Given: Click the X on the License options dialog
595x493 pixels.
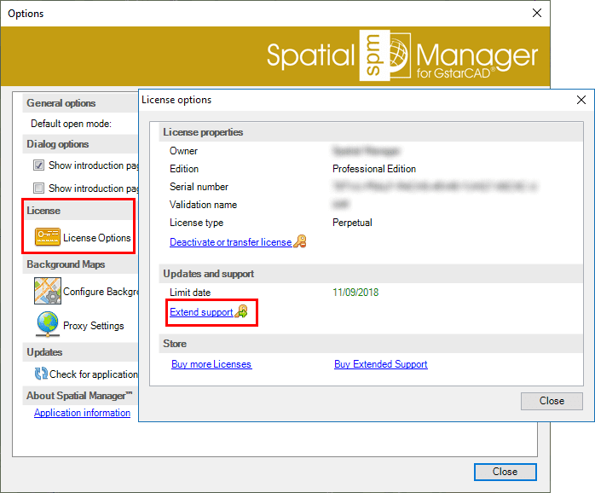Looking at the screenshot, I should click(x=581, y=100).
